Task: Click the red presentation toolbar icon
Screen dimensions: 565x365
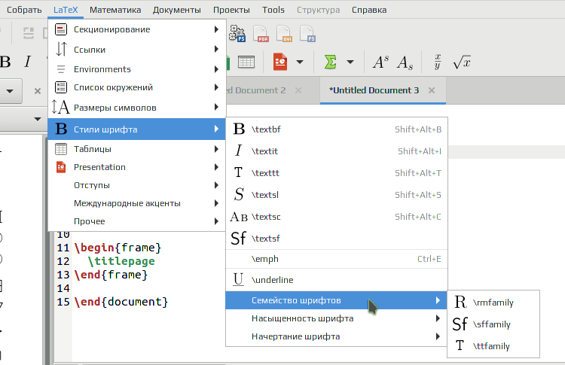Action: click(280, 62)
